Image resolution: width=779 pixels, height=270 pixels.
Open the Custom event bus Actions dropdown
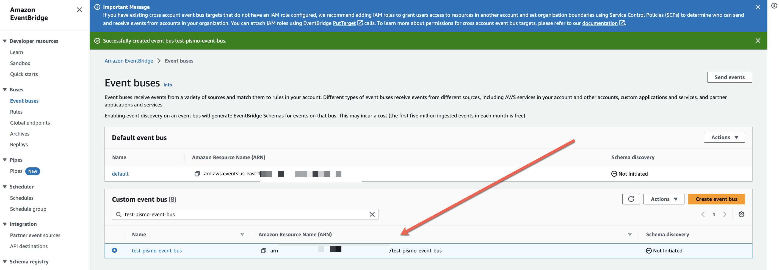tap(664, 199)
